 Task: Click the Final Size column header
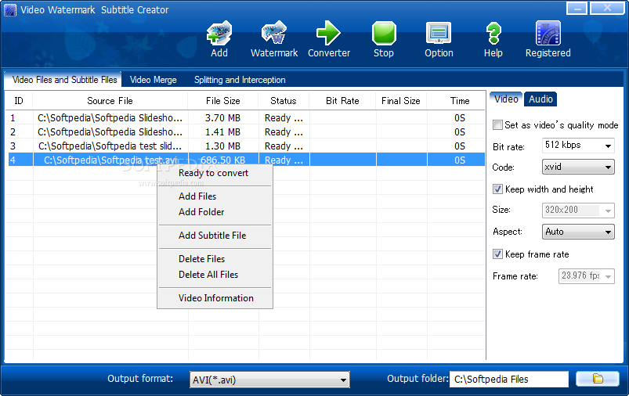401,101
